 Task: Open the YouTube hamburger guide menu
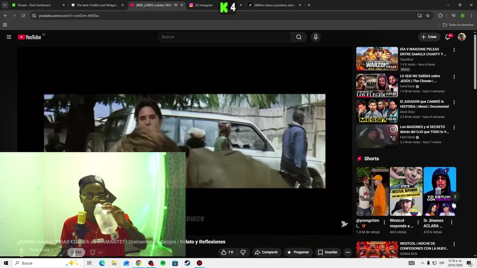pos(9,37)
